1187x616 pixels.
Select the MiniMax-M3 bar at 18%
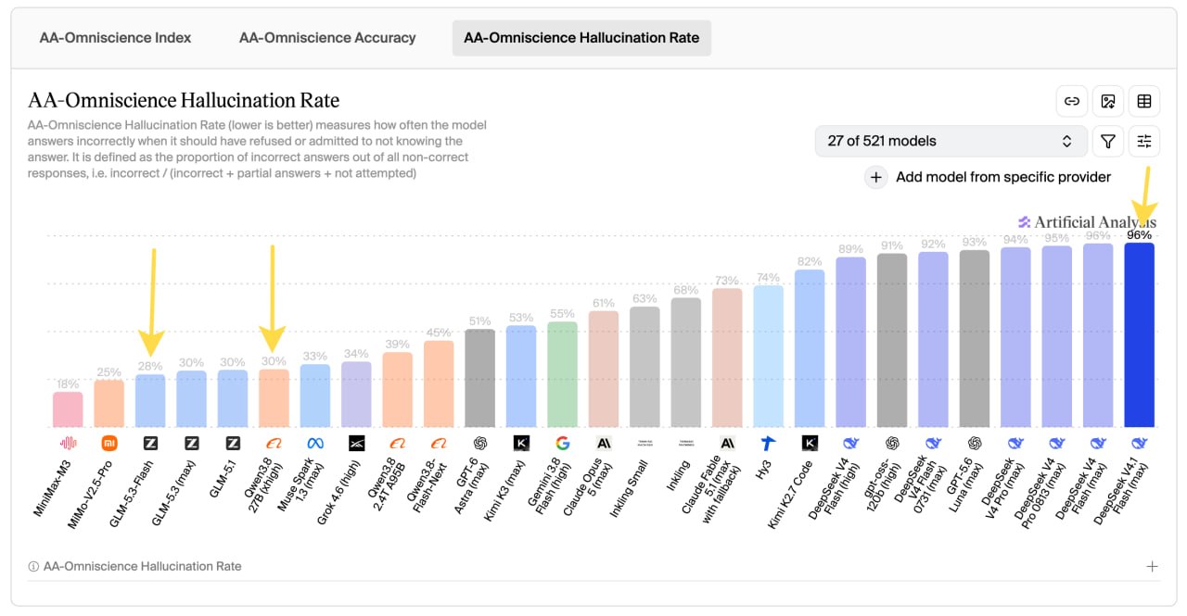tap(68, 409)
